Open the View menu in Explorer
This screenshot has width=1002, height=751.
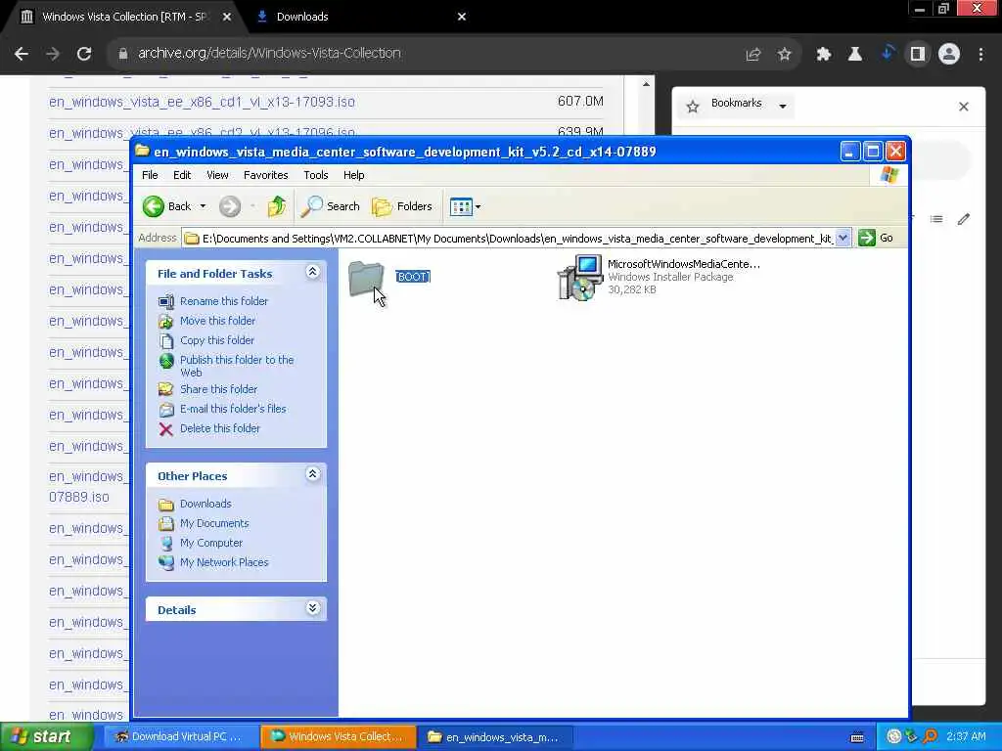[x=217, y=175]
